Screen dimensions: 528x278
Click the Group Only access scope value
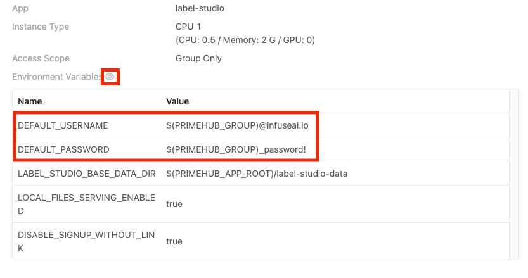point(198,58)
